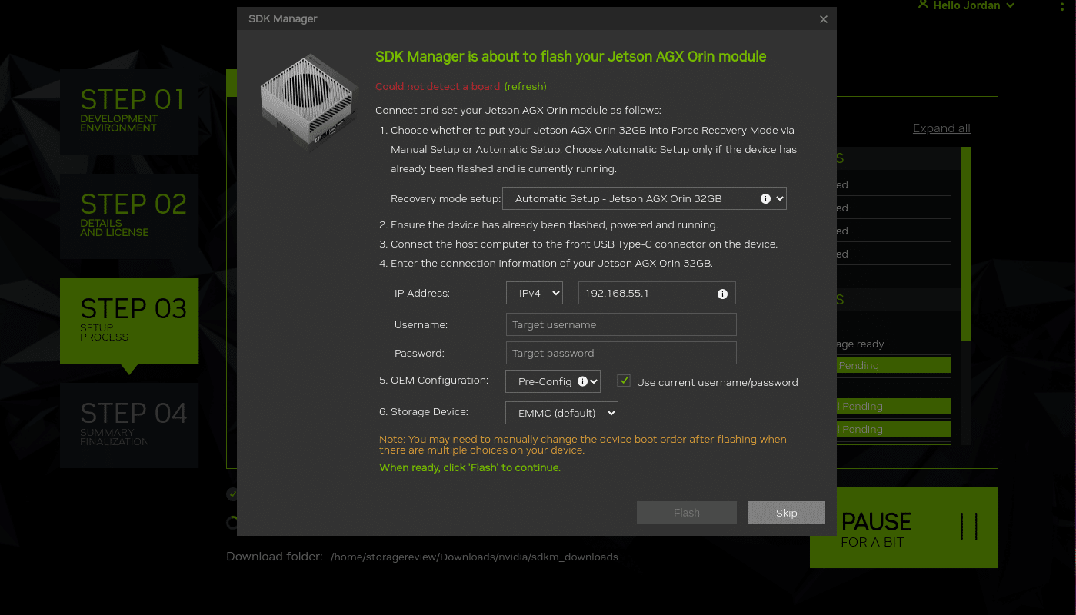1076x615 pixels.
Task: Open the Recovery mode setup dropdown
Action: 645,198
